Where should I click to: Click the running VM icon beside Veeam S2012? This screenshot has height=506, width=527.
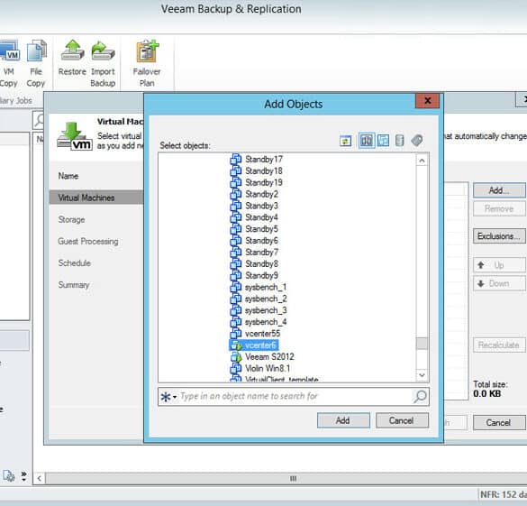click(x=236, y=356)
